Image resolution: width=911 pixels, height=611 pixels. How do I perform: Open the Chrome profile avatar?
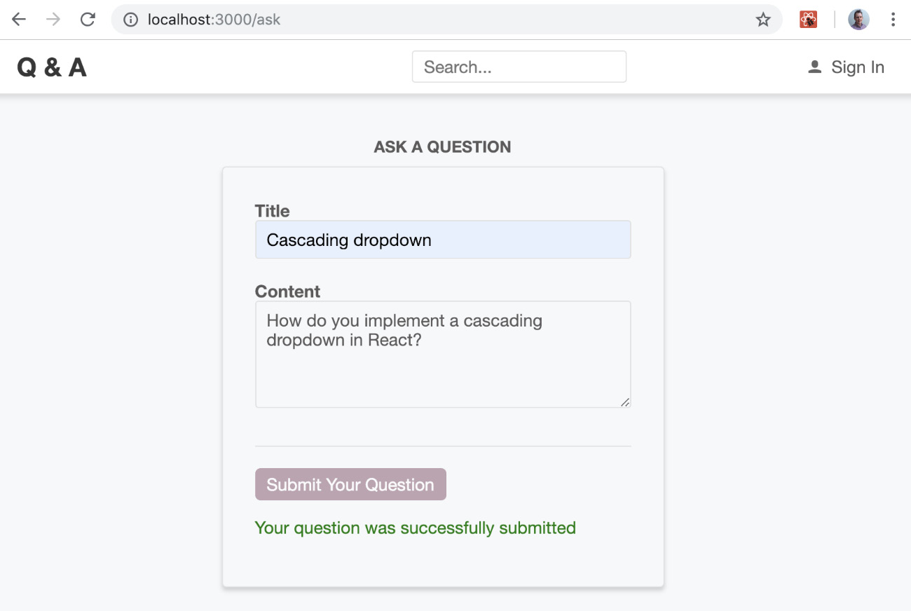coord(858,19)
